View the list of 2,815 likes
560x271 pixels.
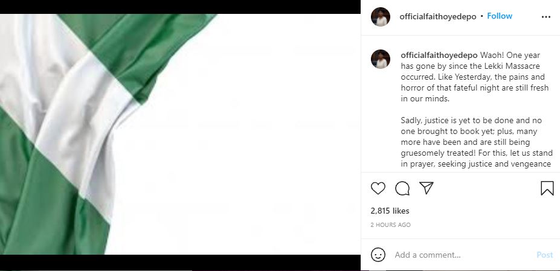click(390, 211)
